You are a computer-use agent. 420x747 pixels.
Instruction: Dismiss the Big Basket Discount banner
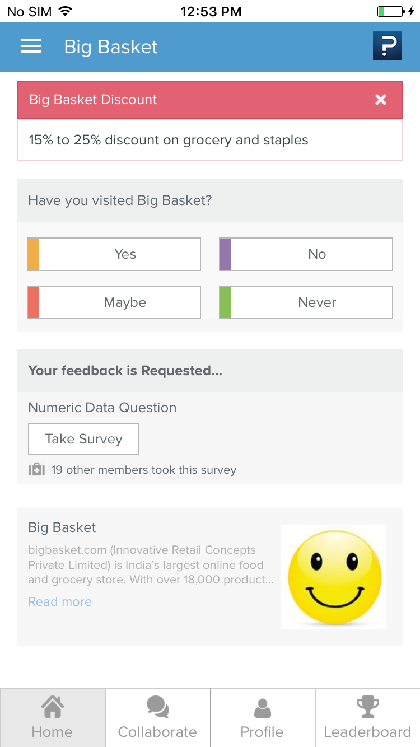coord(381,100)
